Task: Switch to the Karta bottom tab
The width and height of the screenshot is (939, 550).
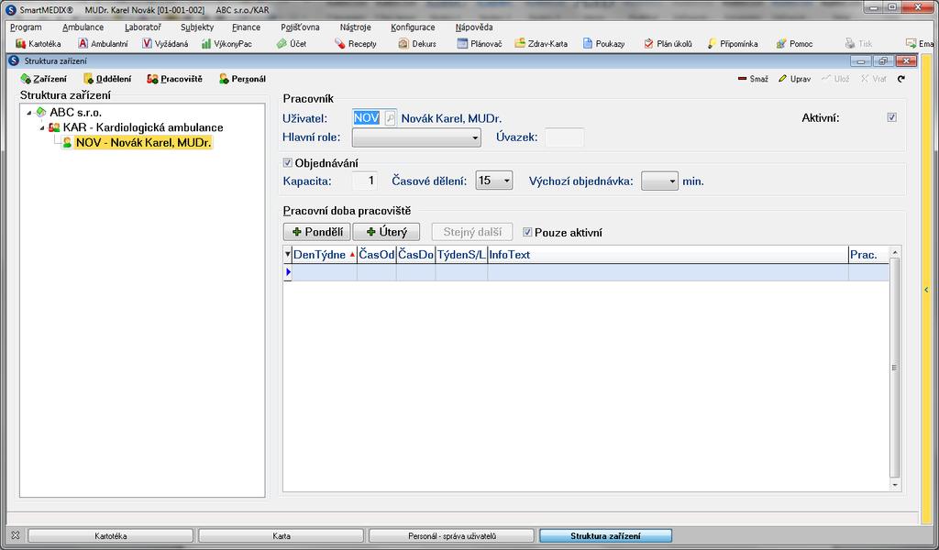Action: pyautogui.click(x=282, y=535)
